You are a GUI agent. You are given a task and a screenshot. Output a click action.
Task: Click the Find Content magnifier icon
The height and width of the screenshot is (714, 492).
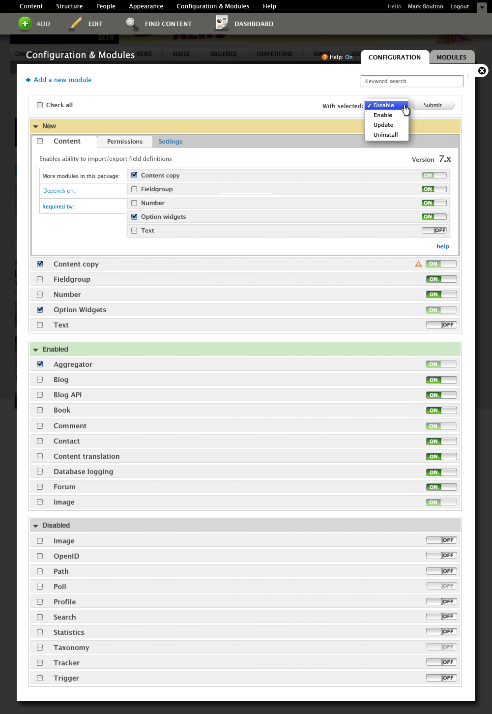tap(132, 24)
